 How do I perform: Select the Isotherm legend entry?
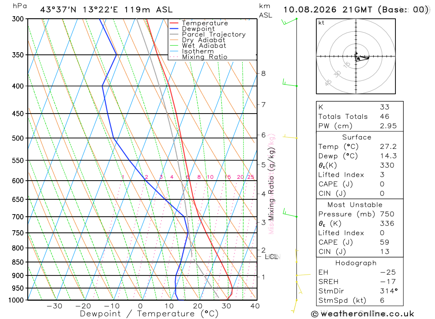(191, 51)
